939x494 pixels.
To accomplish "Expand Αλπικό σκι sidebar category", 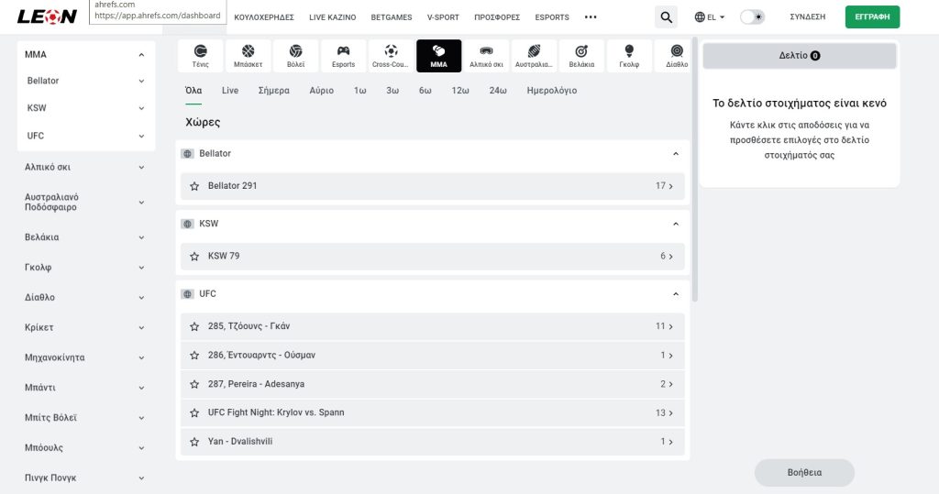I will [141, 167].
